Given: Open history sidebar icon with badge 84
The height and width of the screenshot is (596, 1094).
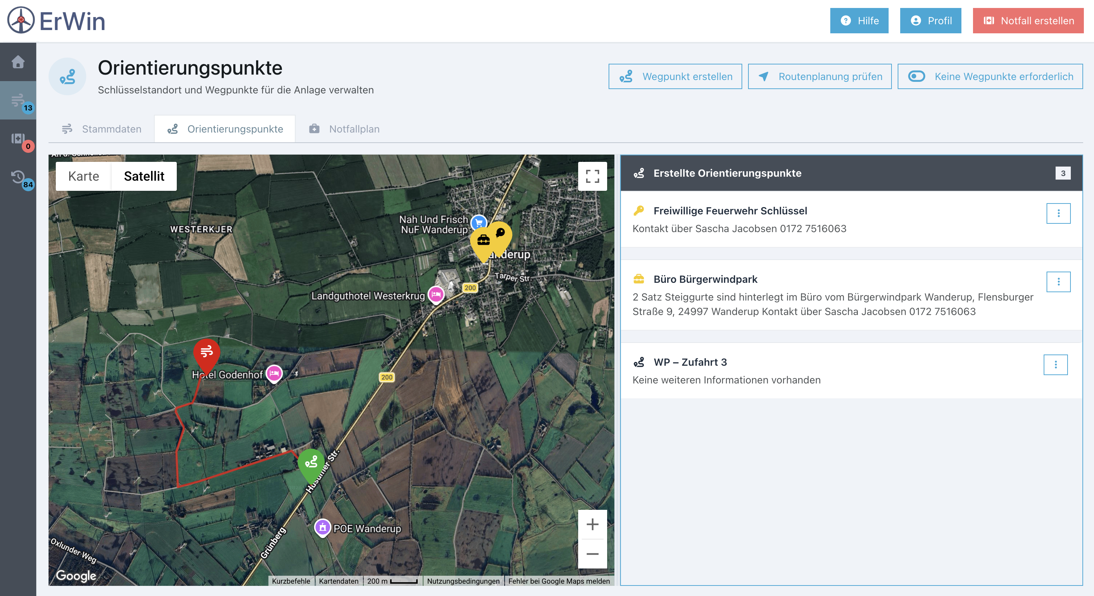Looking at the screenshot, I should pos(18,177).
